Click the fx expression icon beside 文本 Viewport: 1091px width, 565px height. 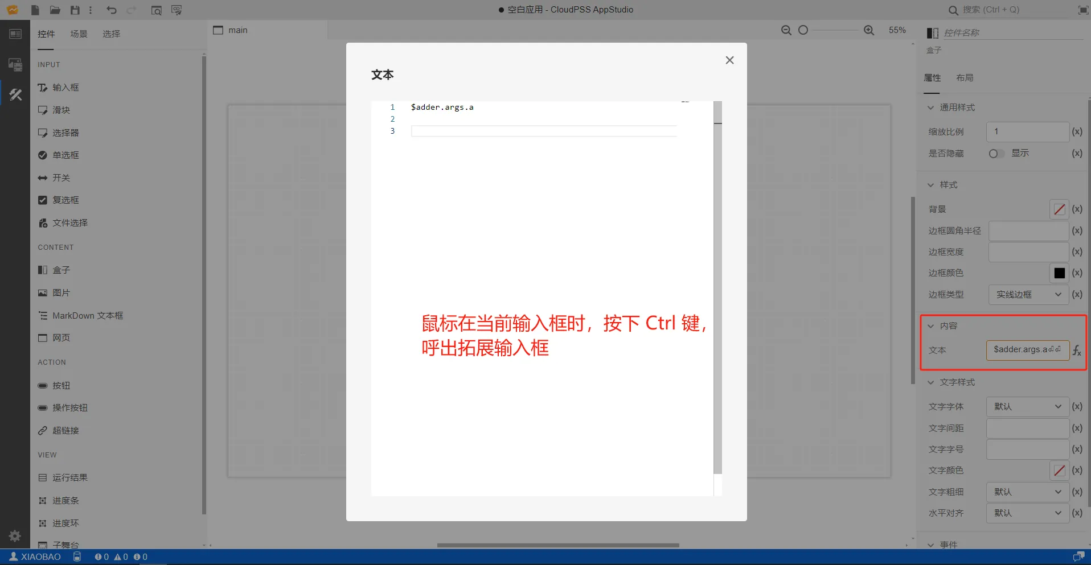pos(1077,350)
